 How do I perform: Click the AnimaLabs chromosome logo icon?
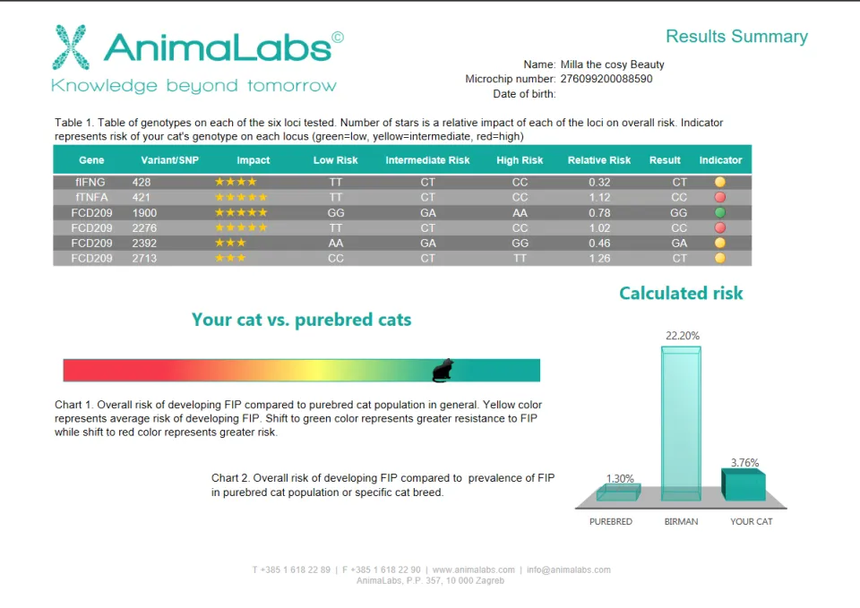(x=71, y=47)
